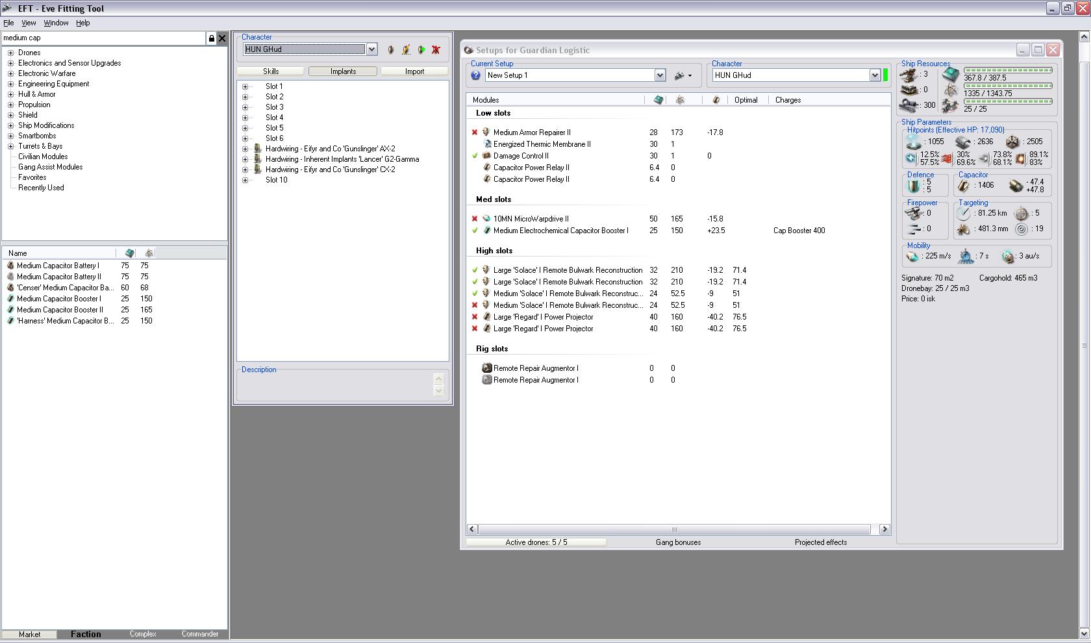Clear the module search with the X icon
The width and height of the screenshot is (1091, 643).
222,38
